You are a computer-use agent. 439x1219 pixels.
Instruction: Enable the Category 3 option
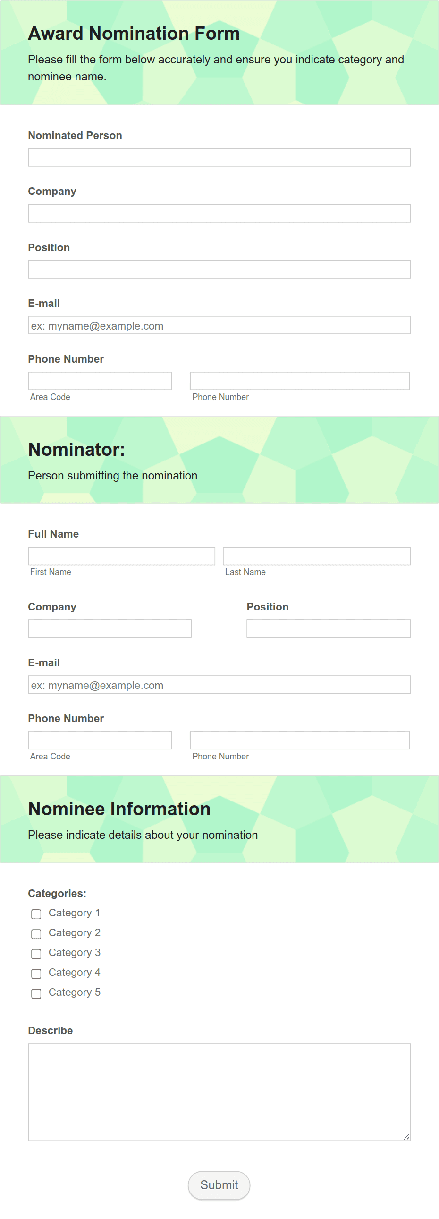[x=36, y=954]
